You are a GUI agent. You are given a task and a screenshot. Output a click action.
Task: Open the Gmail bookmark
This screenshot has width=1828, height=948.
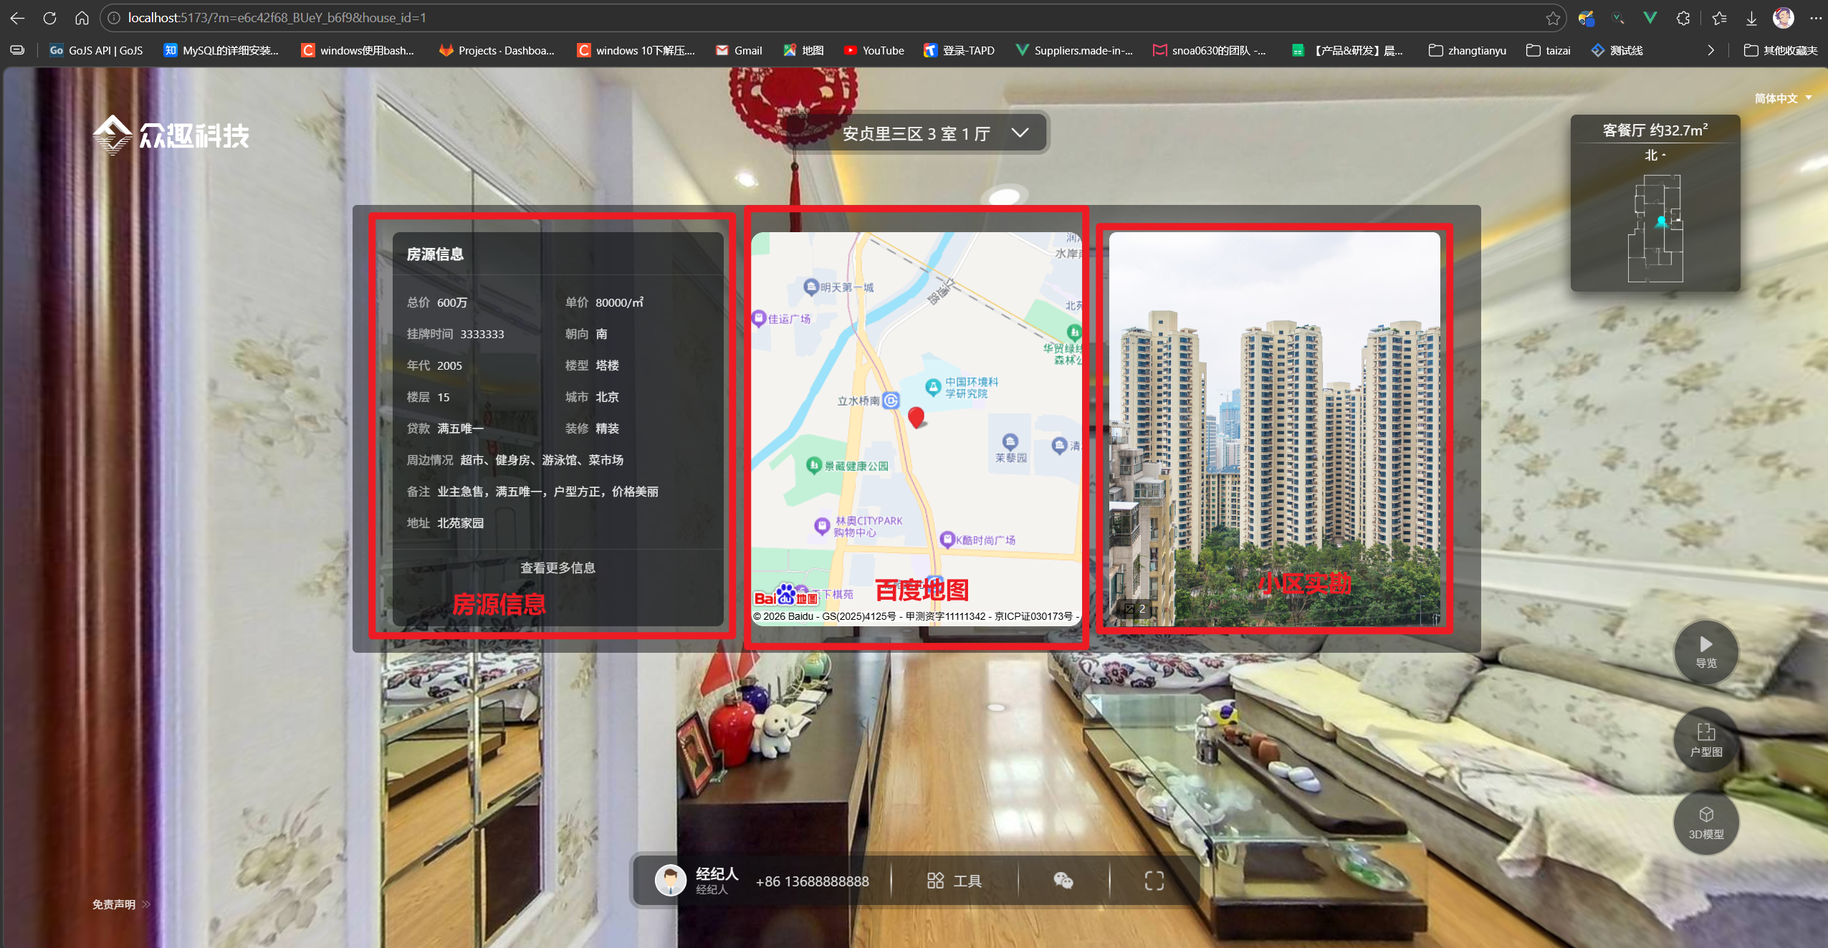(x=739, y=50)
